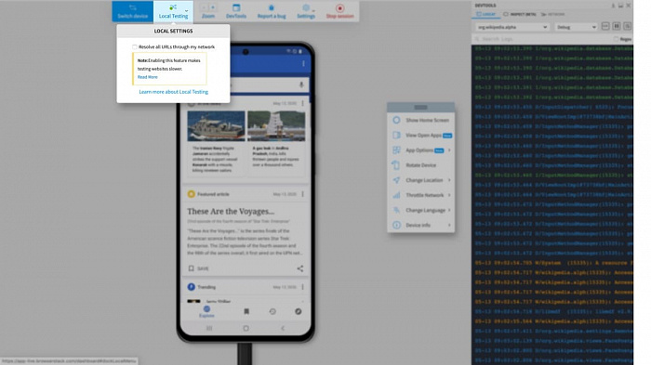Image resolution: width=651 pixels, height=365 pixels.
Task: Tap the Android home button
Action: tap(246, 328)
